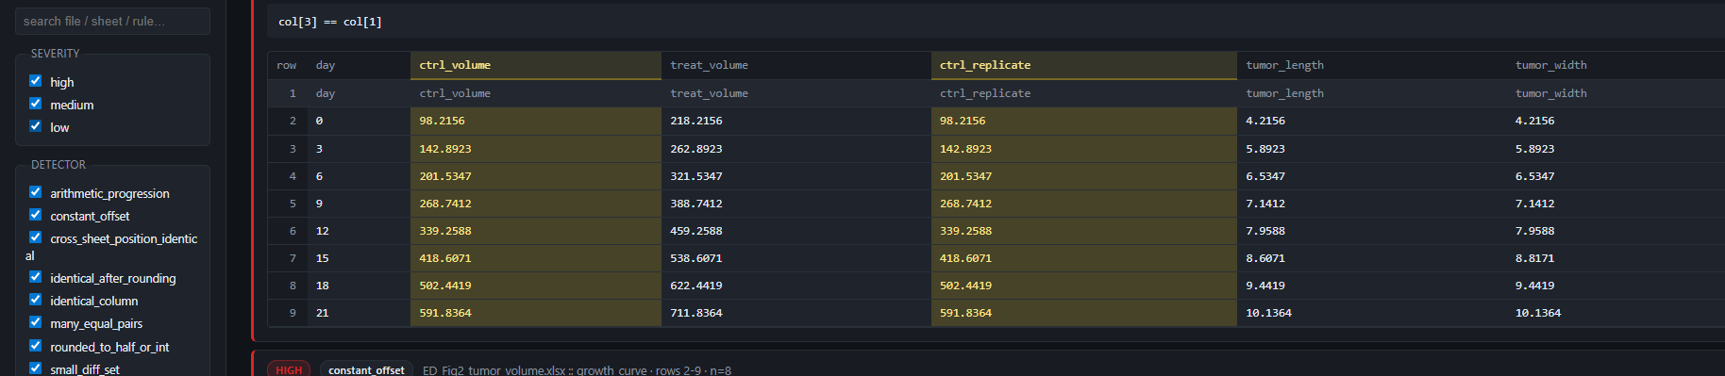
Task: Click the ED_Fig2_tumor_volume.xlsx finding title
Action: 577,370
